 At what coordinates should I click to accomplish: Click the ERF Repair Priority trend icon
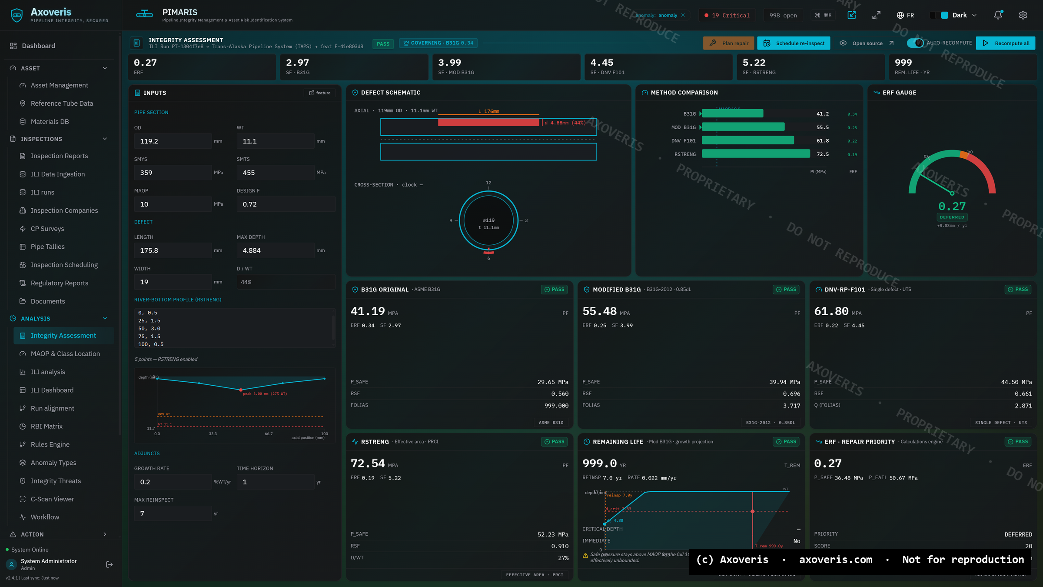[x=819, y=442]
